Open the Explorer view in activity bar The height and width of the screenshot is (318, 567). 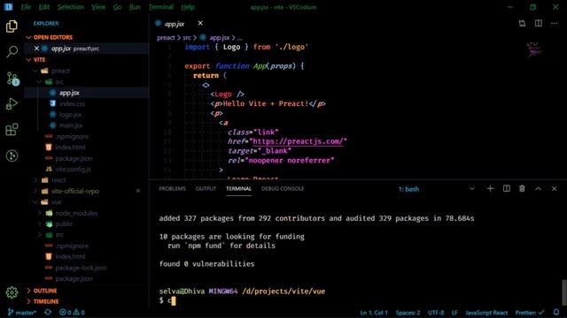click(12, 26)
